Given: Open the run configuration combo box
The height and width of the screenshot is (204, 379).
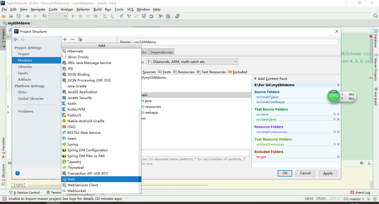Looking at the screenshot, I should (x=58, y=16).
